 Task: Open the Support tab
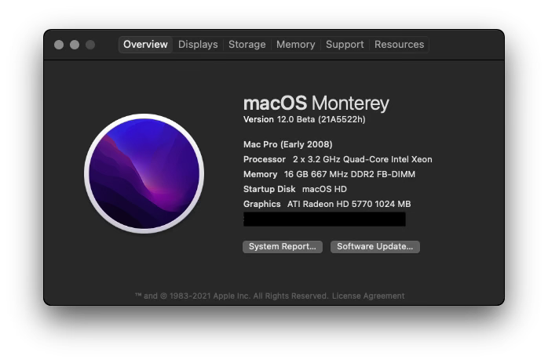click(345, 45)
